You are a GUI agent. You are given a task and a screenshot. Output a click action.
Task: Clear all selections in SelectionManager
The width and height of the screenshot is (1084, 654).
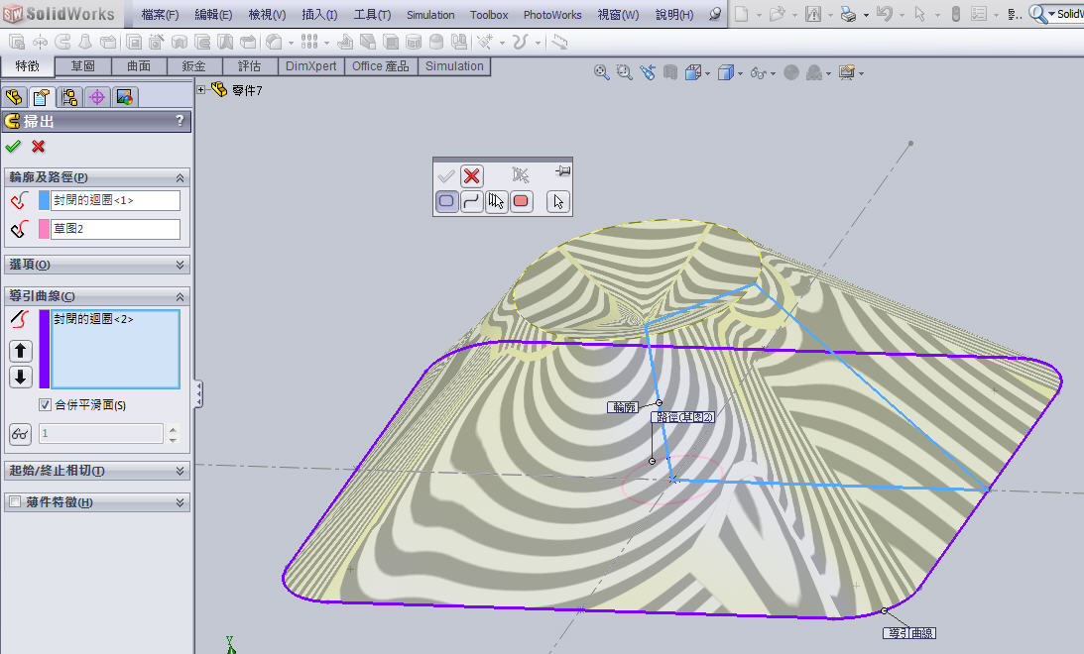[521, 174]
